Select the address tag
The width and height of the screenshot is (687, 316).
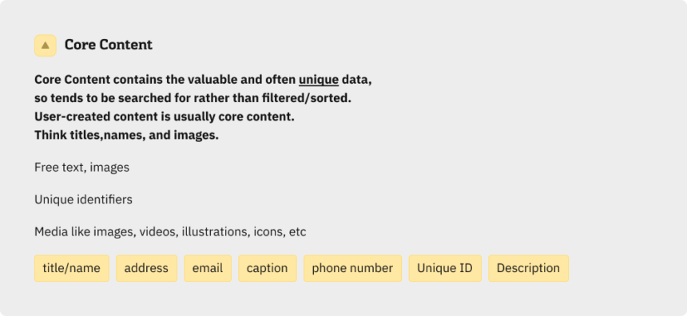point(146,268)
